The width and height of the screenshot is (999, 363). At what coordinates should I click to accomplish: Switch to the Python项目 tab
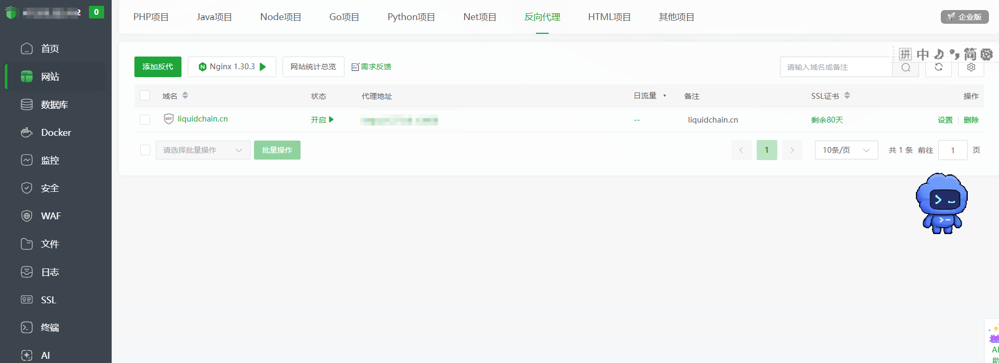click(x=411, y=17)
